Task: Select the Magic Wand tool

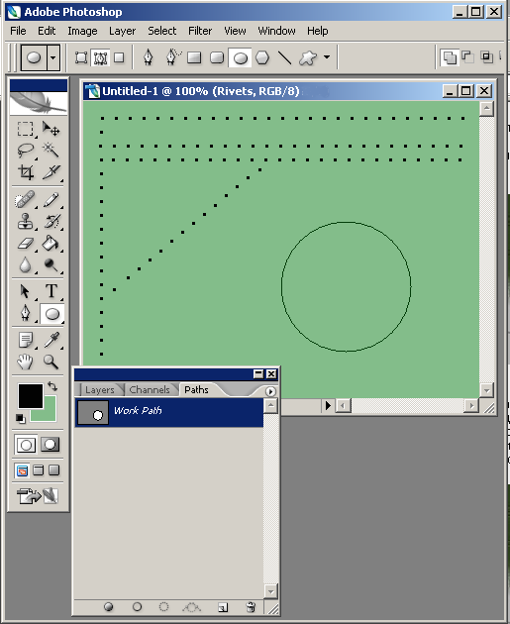Action: click(51, 150)
